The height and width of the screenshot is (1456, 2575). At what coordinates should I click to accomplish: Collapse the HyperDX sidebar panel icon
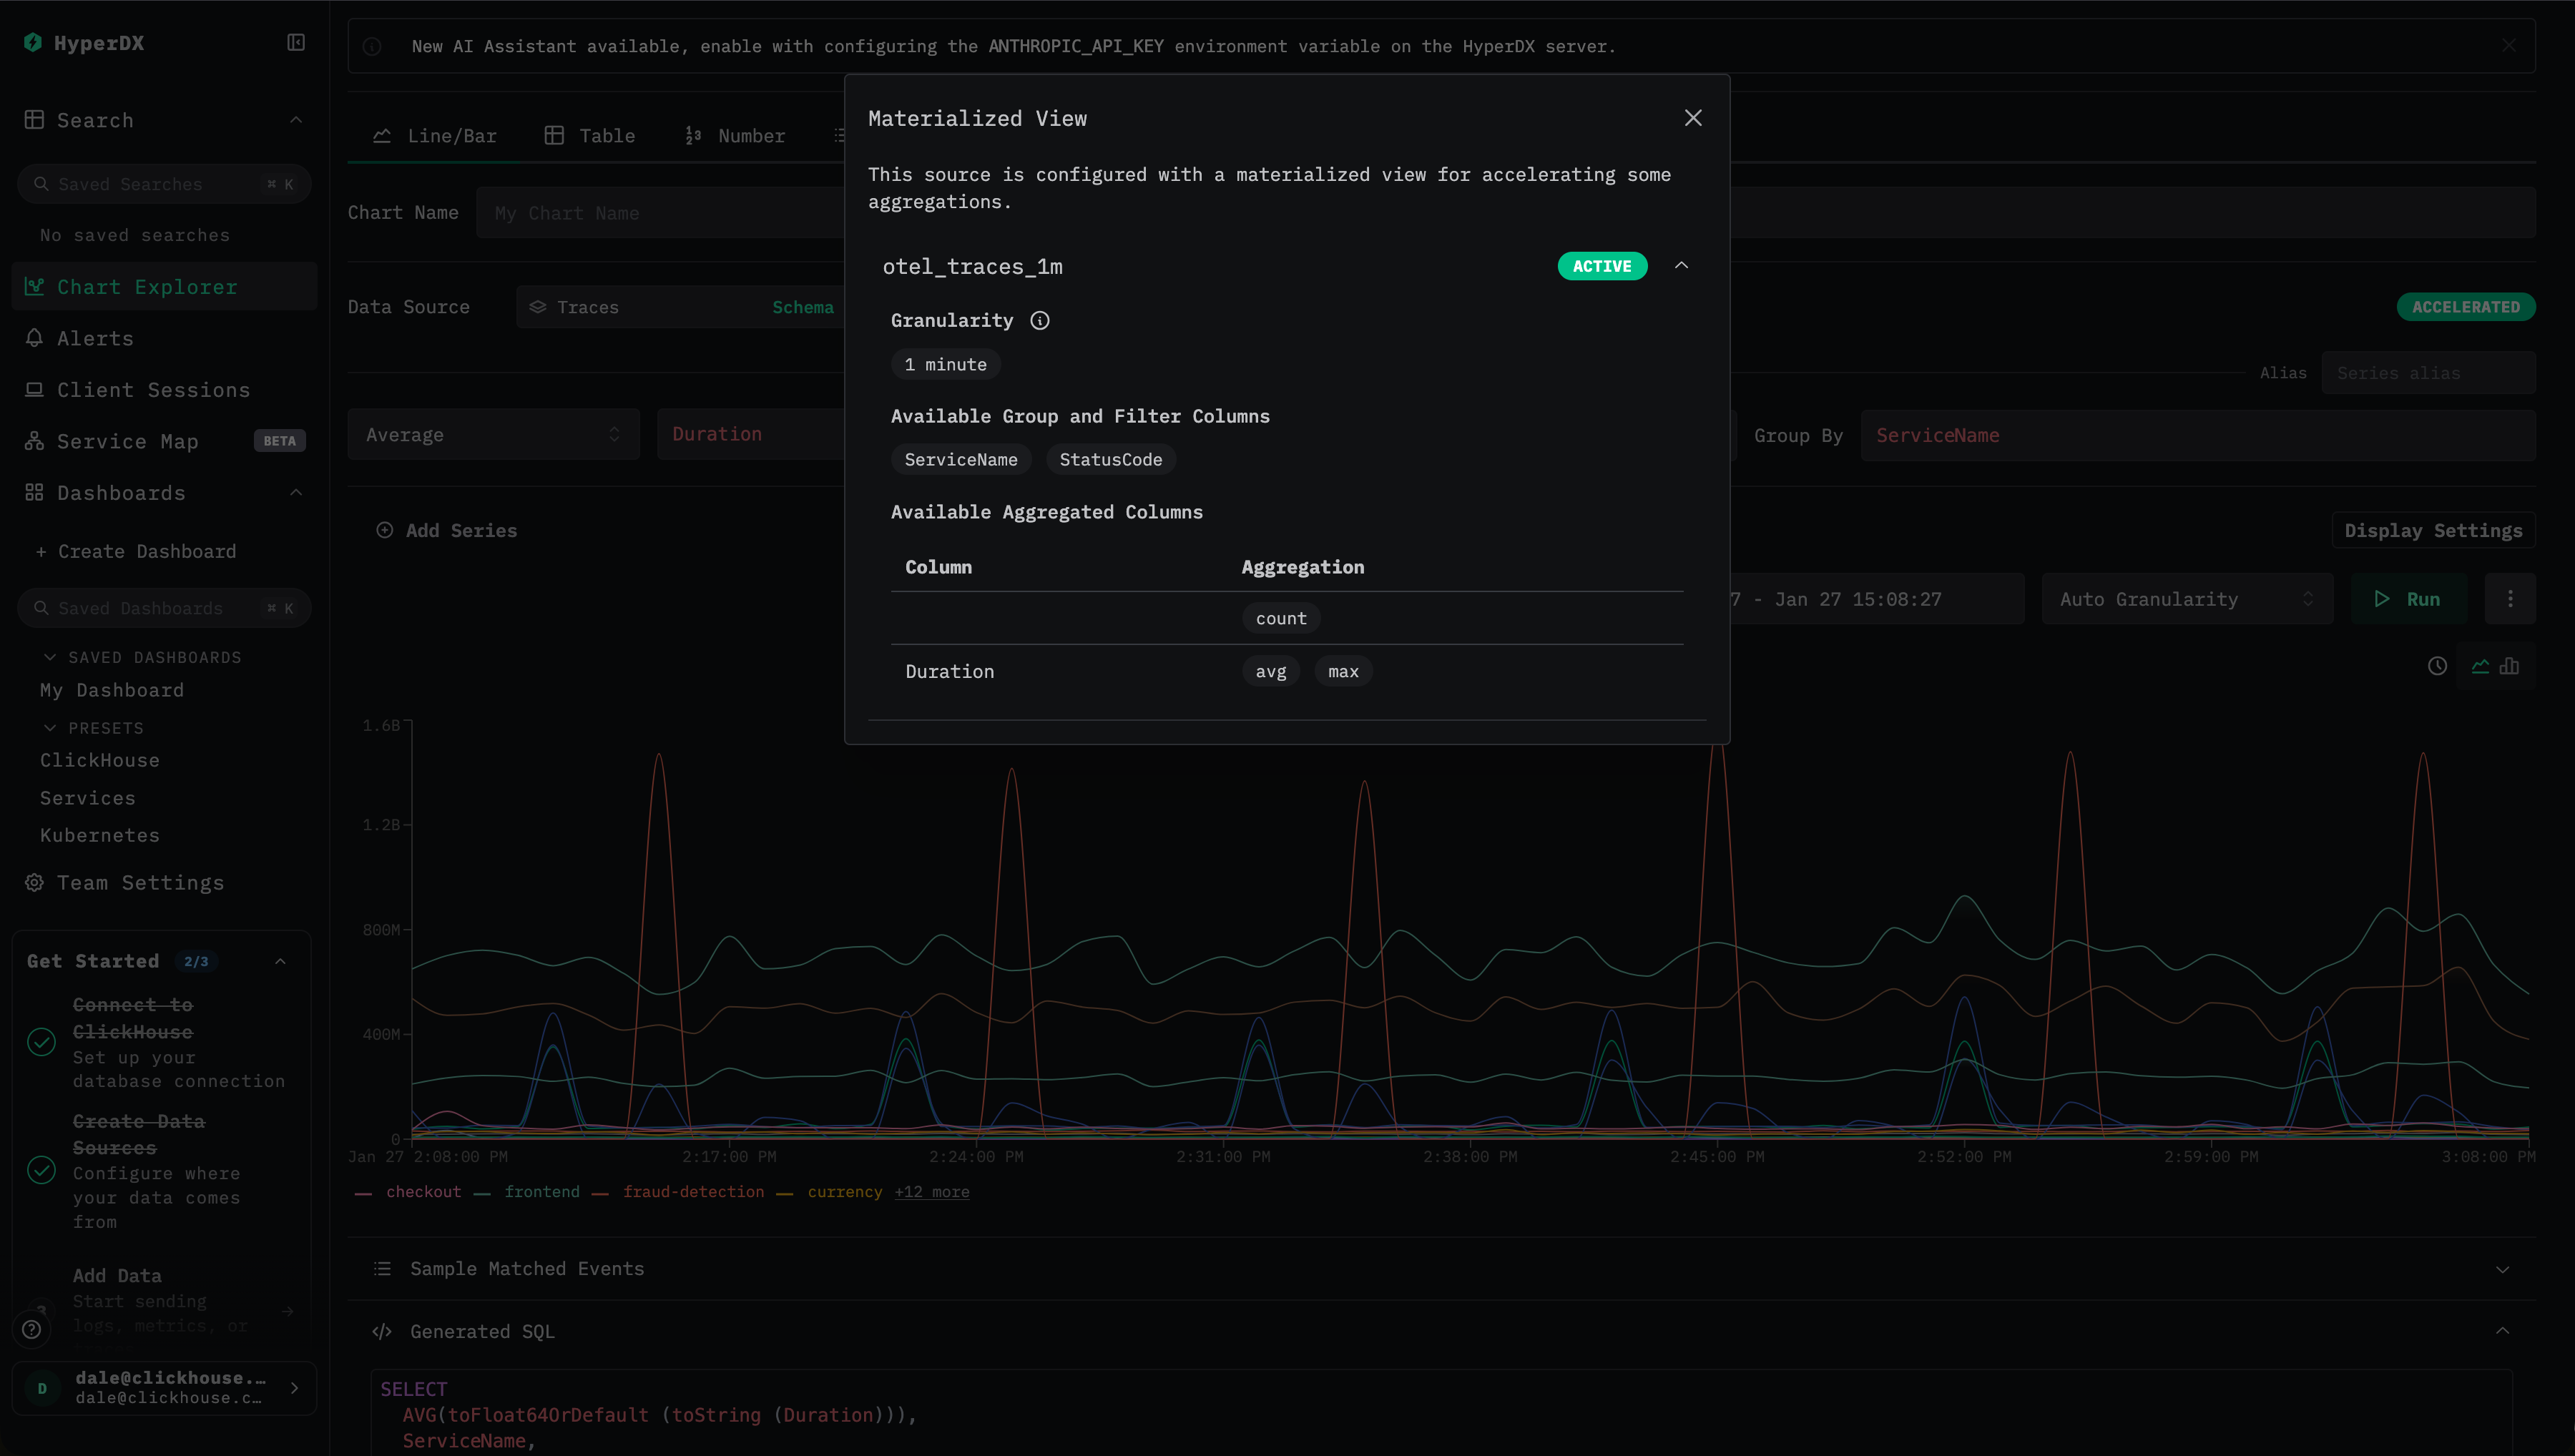click(296, 42)
